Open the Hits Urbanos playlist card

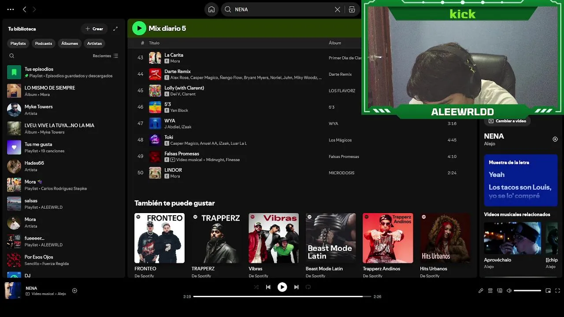click(445, 245)
